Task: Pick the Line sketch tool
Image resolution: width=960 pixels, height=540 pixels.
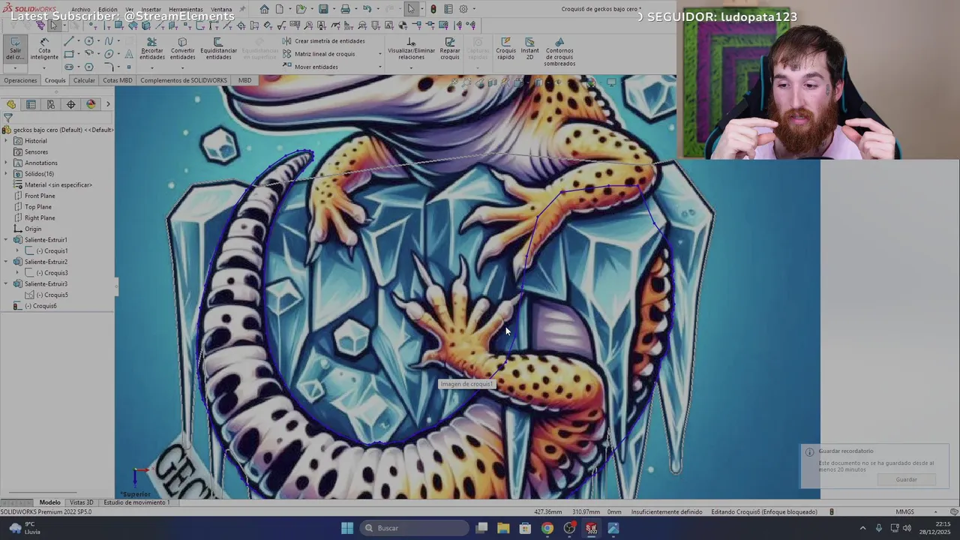Action: click(x=68, y=41)
